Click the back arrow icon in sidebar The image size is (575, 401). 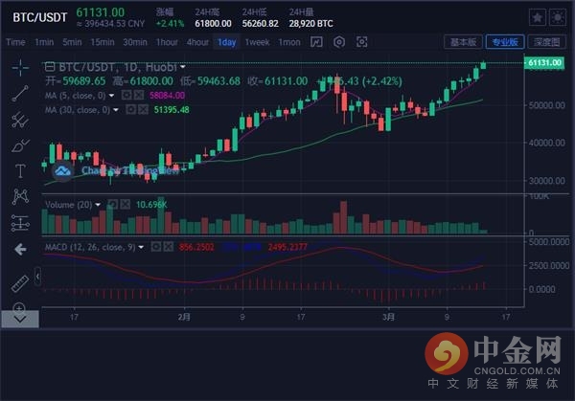pyautogui.click(x=20, y=250)
